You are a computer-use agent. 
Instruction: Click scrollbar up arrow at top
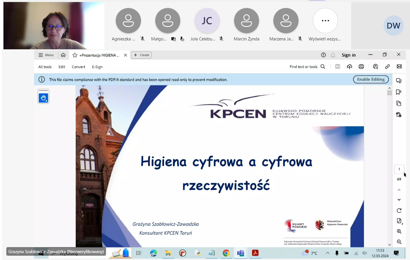[389, 88]
